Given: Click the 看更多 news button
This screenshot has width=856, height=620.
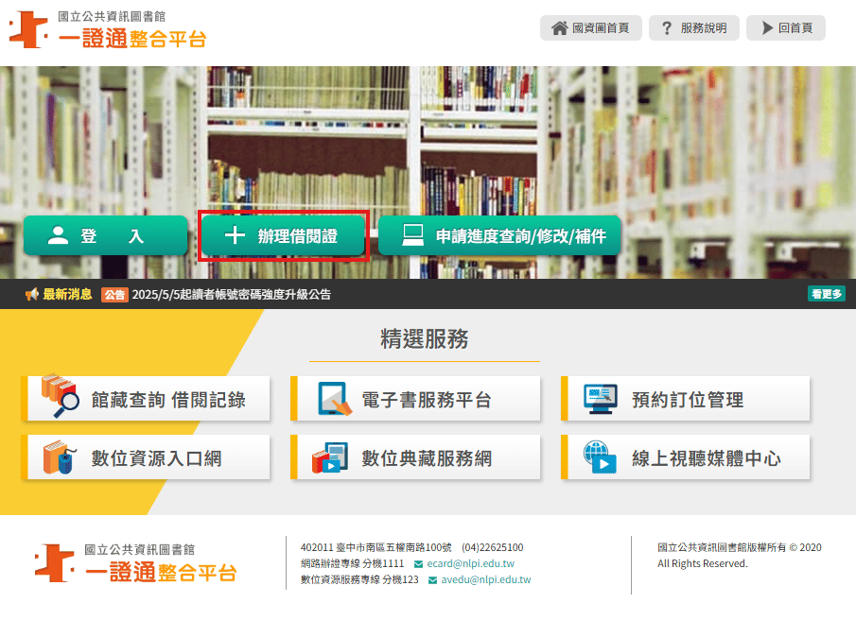Looking at the screenshot, I should pyautogui.click(x=826, y=294).
